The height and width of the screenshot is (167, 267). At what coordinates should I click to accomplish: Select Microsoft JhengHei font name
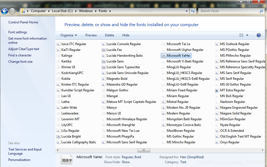121,125
